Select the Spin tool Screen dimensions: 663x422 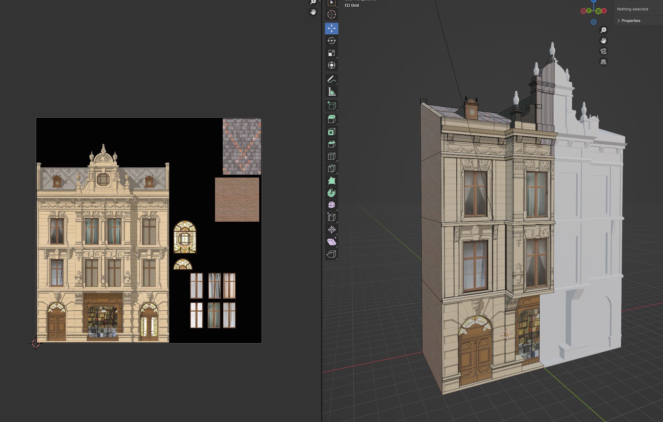pos(331,193)
